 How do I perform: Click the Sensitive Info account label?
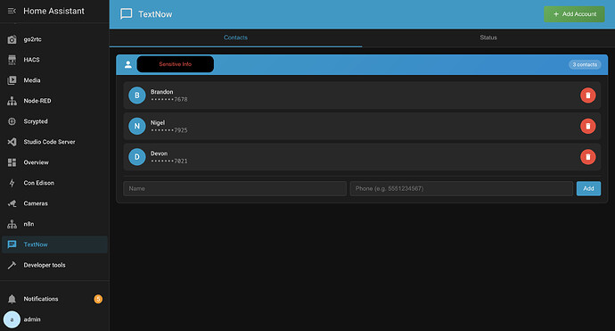176,64
